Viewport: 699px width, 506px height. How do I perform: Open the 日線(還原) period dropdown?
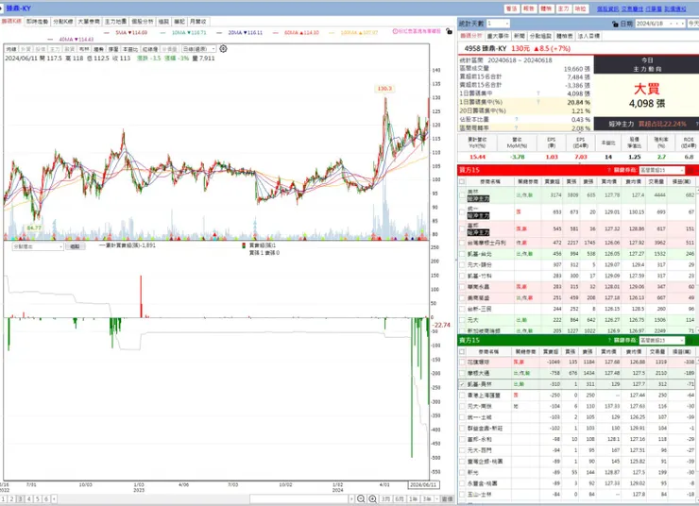(x=198, y=49)
